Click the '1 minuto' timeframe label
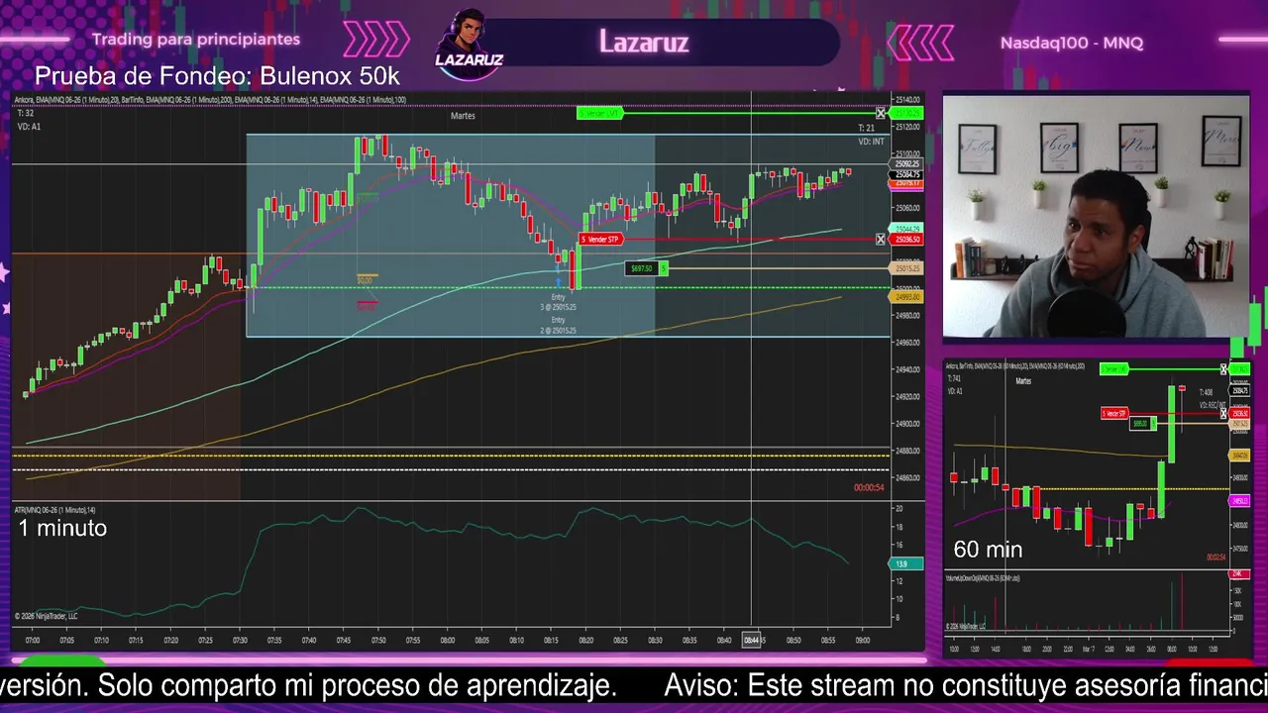The height and width of the screenshot is (713, 1268). tap(62, 528)
